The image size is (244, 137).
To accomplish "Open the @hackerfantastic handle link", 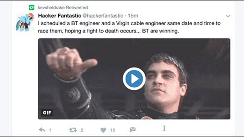I will click(x=103, y=16).
